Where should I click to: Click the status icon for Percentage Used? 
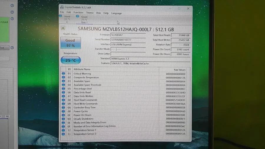[63, 89]
